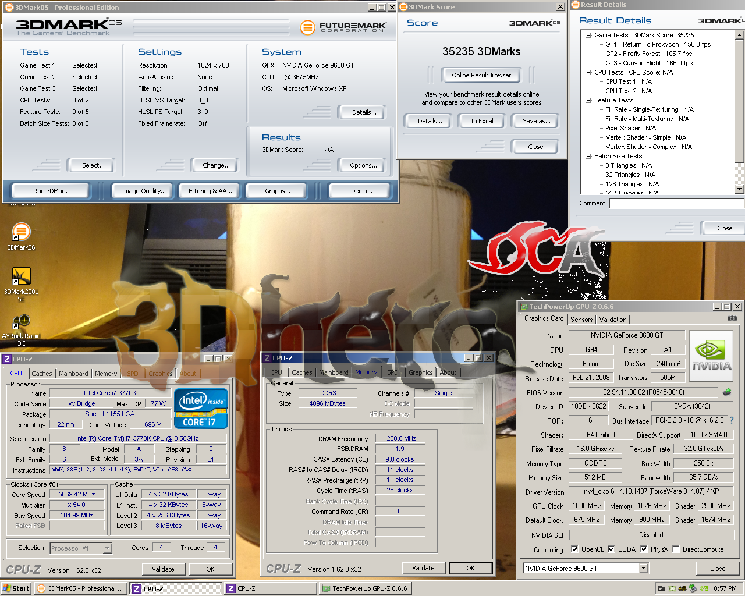Click OK in the memory CPU-Z window
This screenshot has width=745, height=596.
[x=470, y=568]
